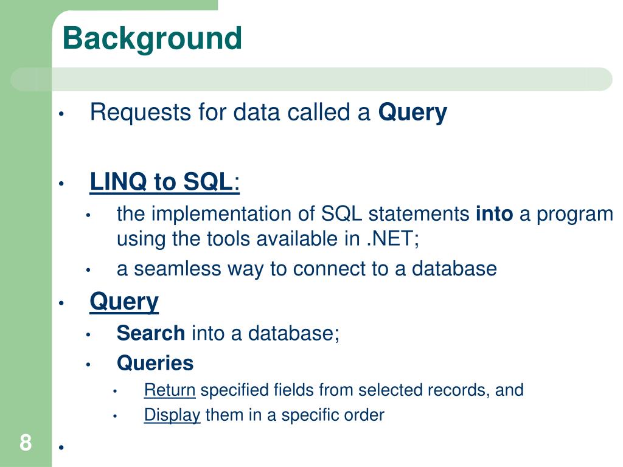The width and height of the screenshot is (623, 467).
Task: Click the '.NET;' text
Action: point(392,238)
